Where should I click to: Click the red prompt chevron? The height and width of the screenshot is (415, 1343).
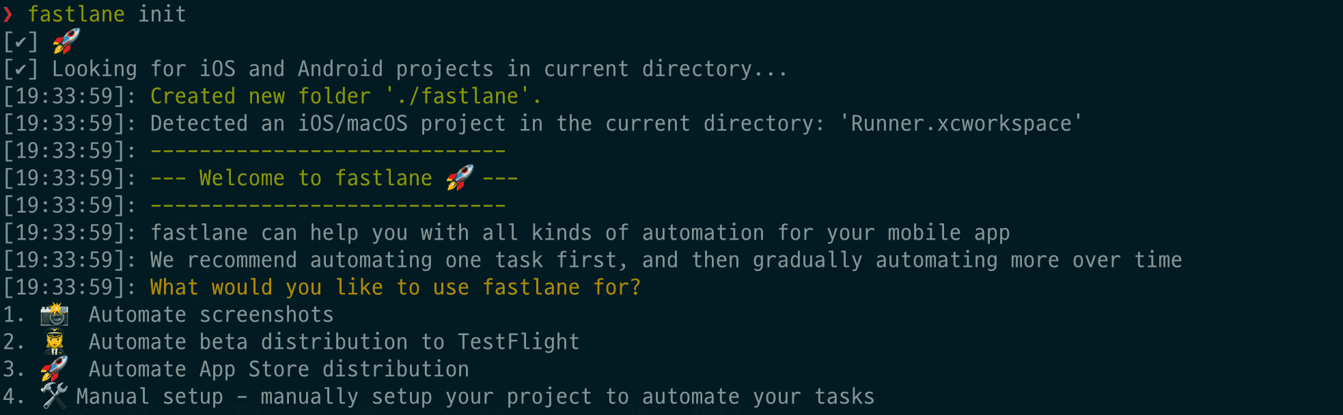coord(8,14)
